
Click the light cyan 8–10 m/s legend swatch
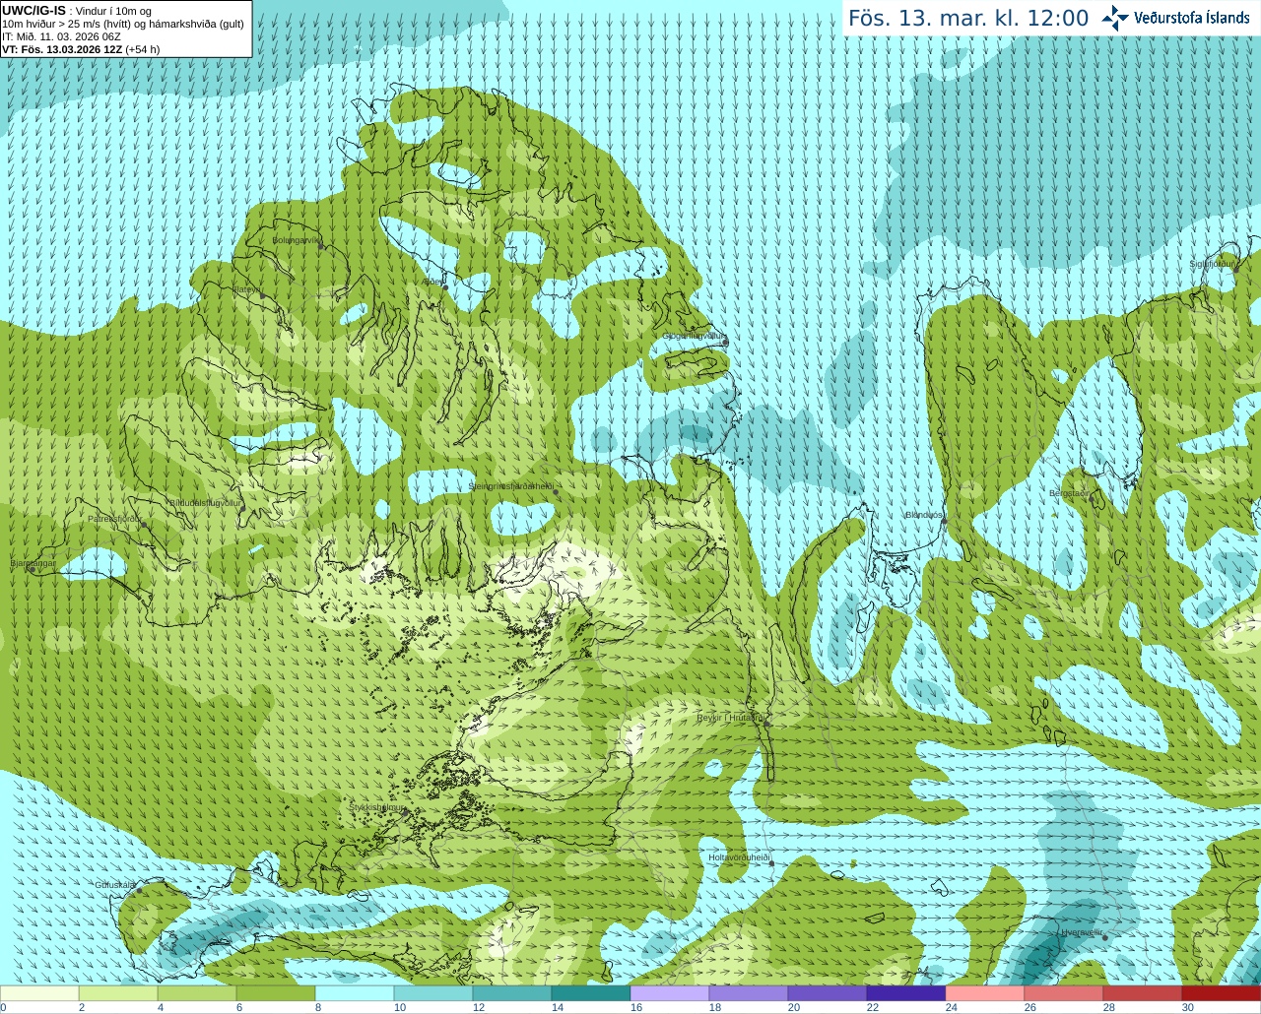(355, 993)
